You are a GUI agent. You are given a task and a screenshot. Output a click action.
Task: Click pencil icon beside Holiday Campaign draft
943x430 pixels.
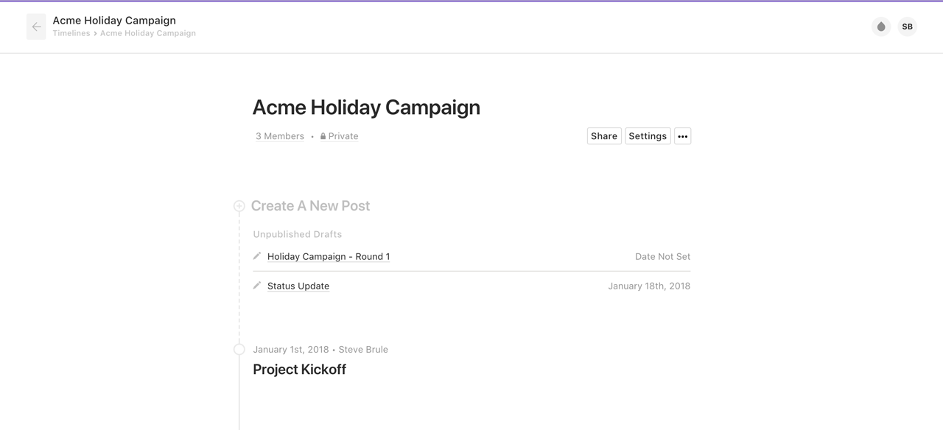click(x=257, y=255)
